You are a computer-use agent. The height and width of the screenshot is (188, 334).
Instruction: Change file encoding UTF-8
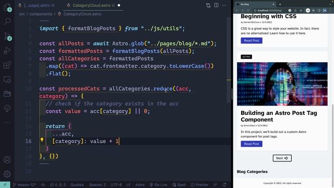click(116, 184)
